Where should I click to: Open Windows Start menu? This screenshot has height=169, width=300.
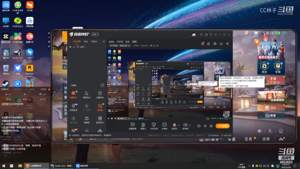pyautogui.click(x=4, y=166)
